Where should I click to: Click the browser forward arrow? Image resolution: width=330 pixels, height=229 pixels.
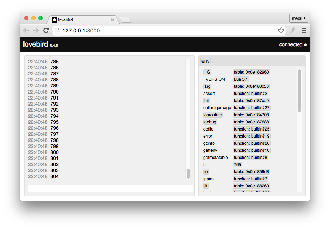pyautogui.click(x=36, y=31)
